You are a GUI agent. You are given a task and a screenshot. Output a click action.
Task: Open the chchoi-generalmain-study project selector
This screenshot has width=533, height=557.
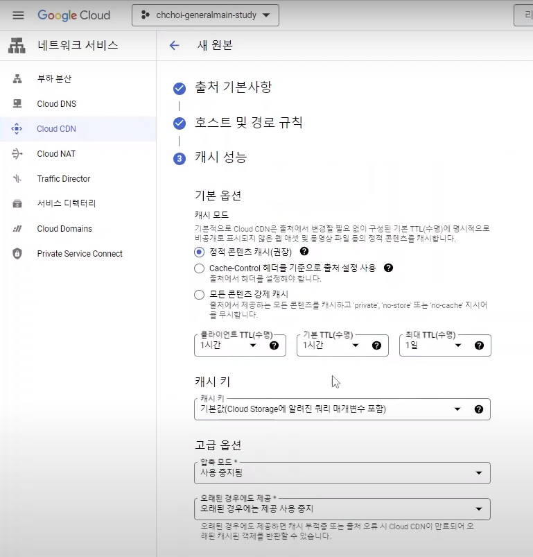205,15
